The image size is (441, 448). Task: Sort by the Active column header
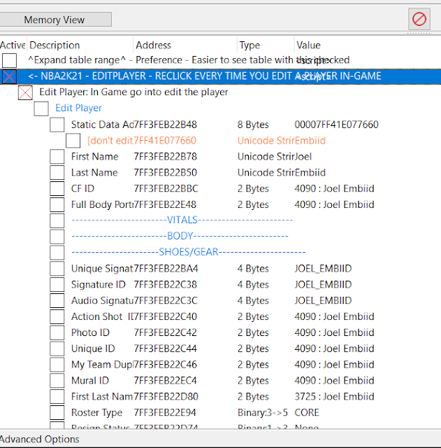(13, 45)
